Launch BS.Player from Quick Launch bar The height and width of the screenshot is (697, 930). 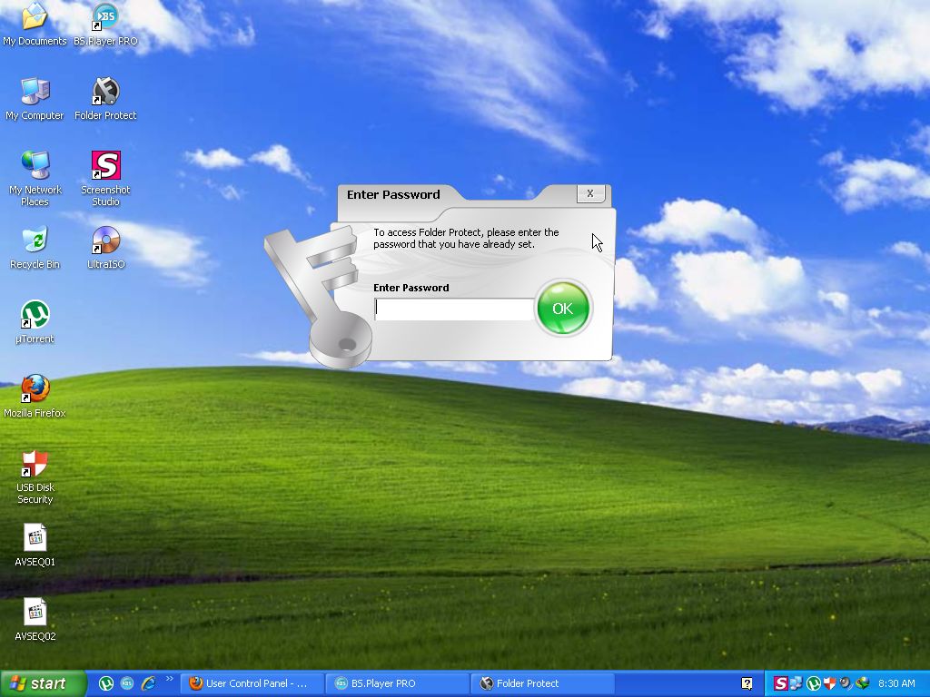[x=127, y=683]
